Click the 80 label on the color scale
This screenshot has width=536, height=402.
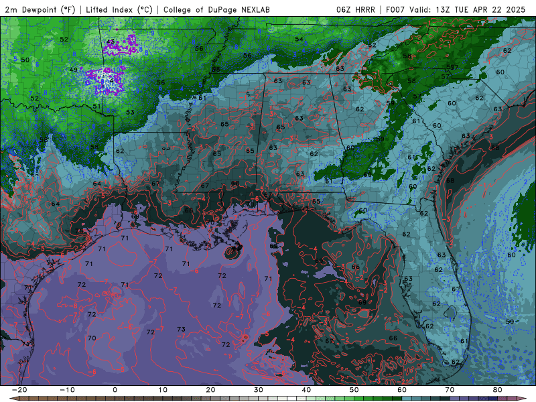pyautogui.click(x=498, y=390)
